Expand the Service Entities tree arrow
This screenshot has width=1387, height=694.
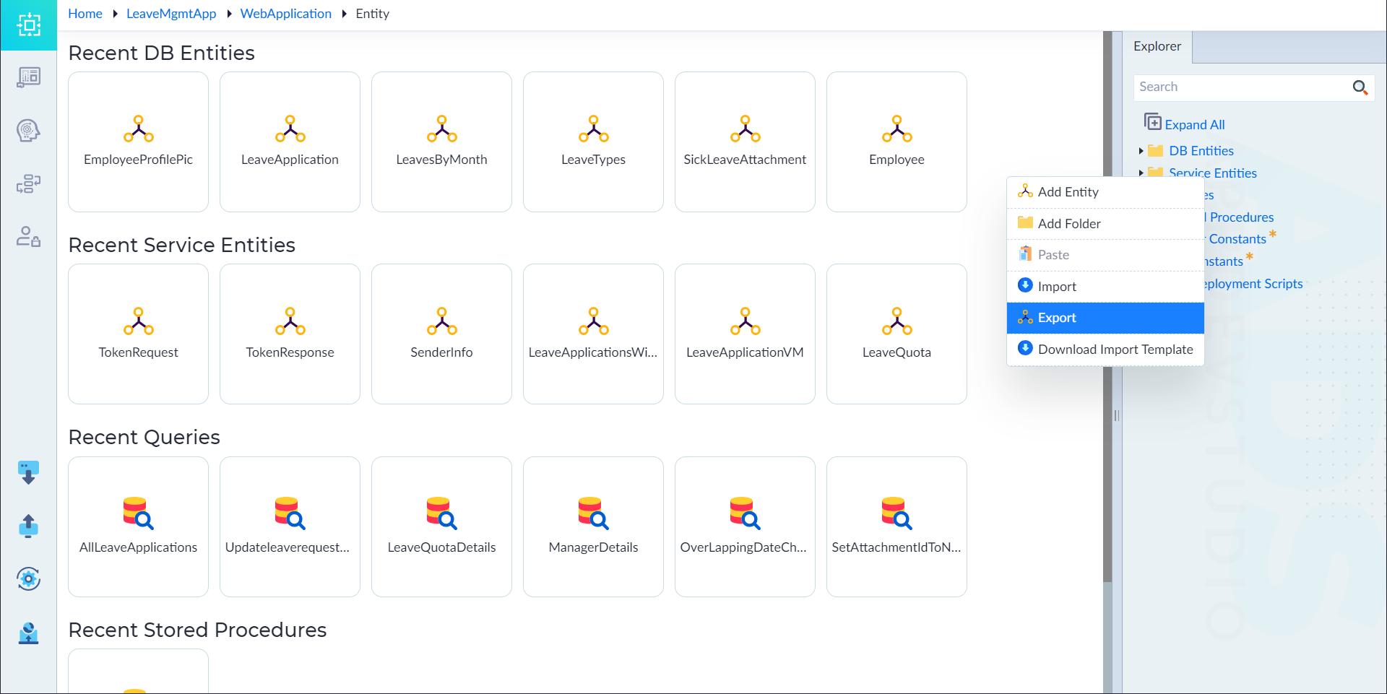coord(1141,173)
